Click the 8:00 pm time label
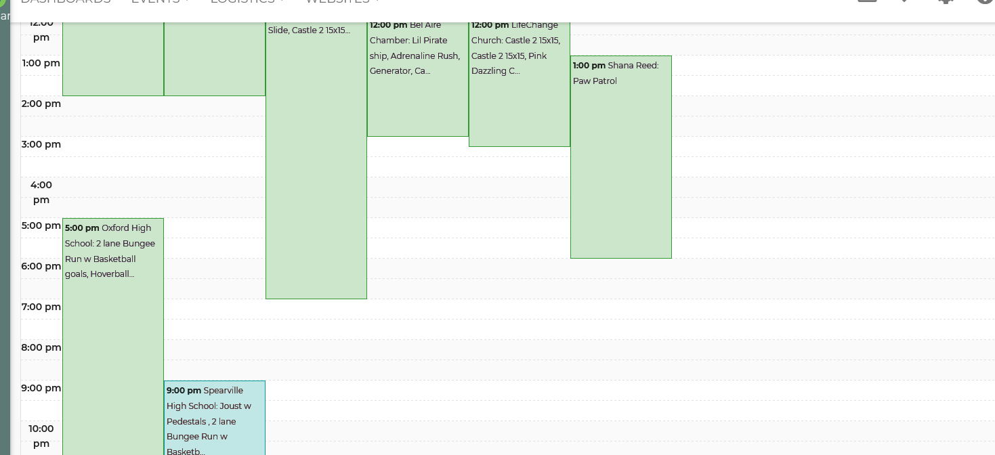The image size is (995, 455). point(41,347)
